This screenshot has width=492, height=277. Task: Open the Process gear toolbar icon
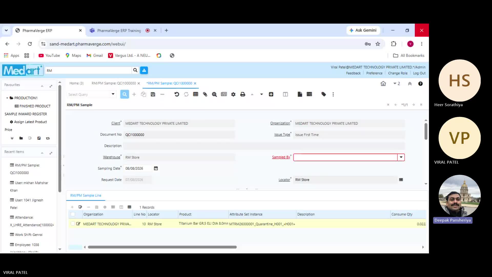[233, 94]
